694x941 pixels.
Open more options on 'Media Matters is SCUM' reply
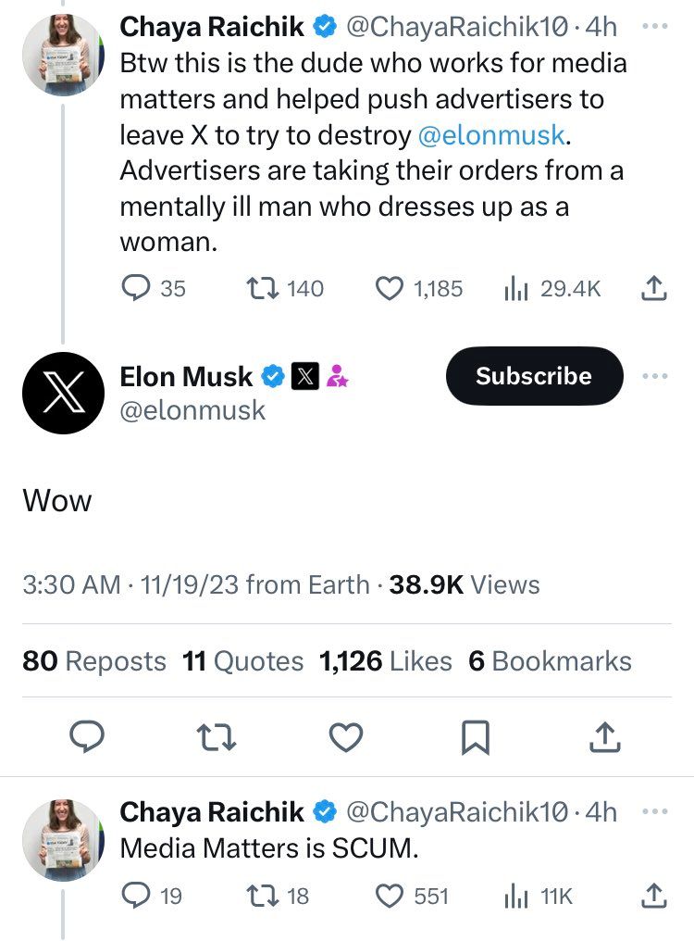[x=653, y=810]
